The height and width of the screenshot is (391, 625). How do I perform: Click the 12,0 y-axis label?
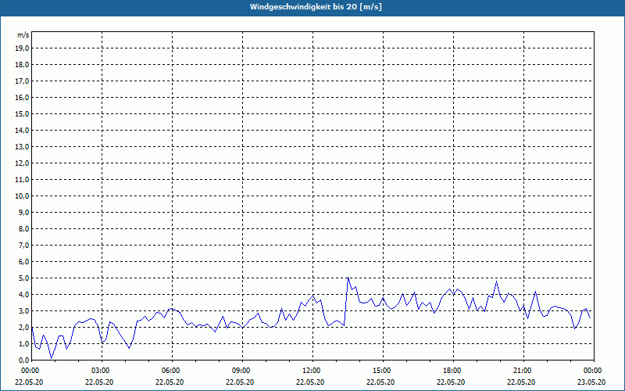point(23,163)
